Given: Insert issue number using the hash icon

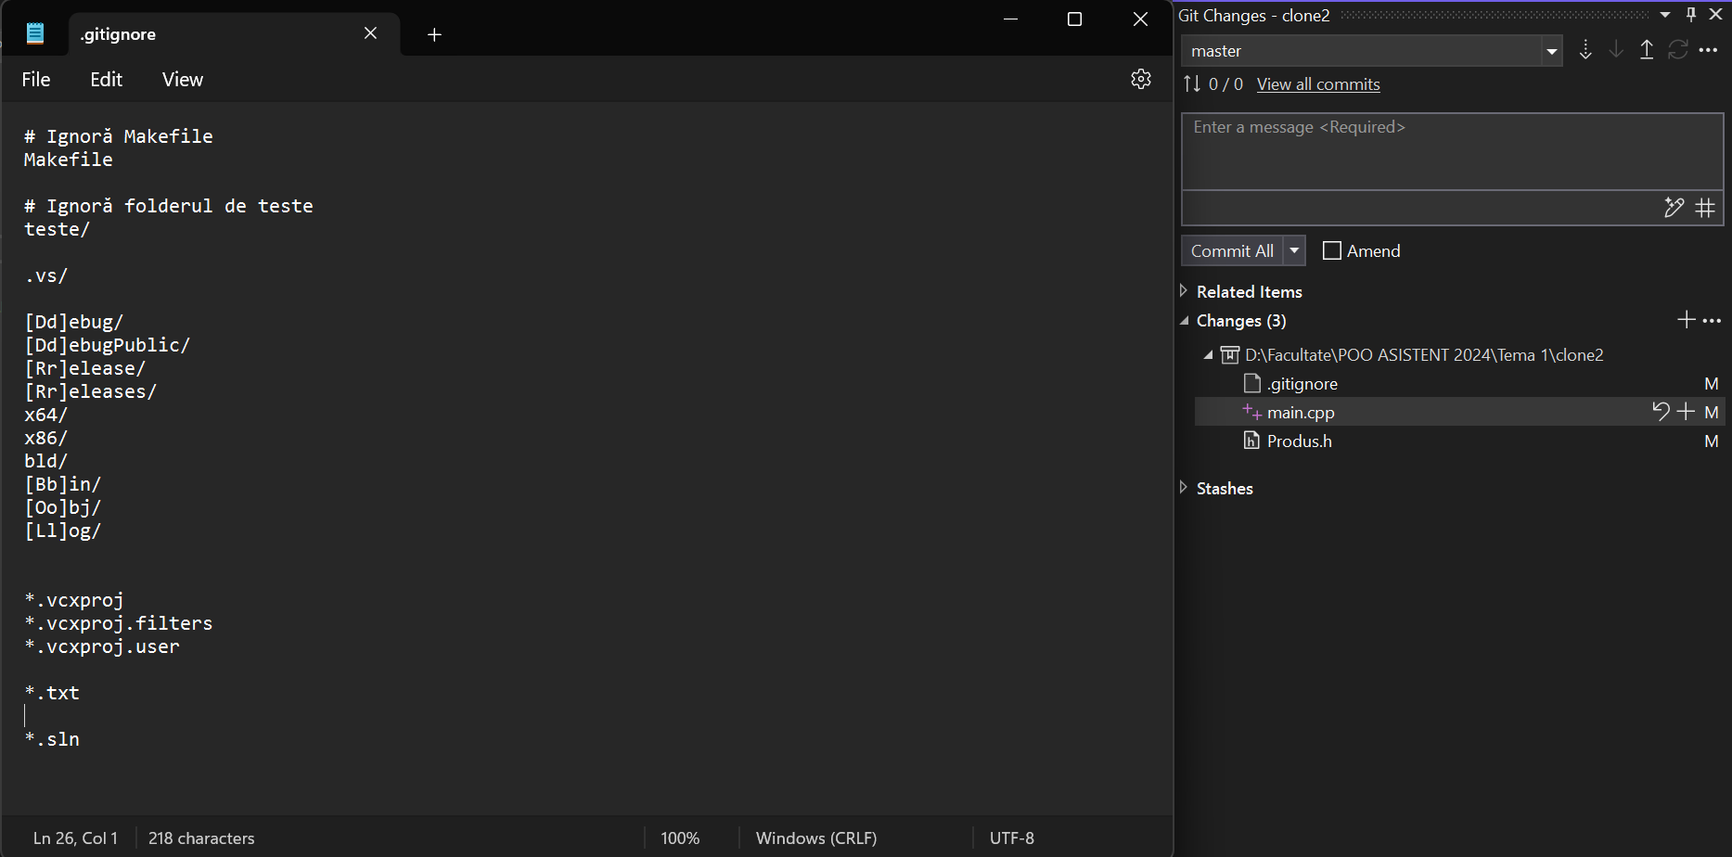Looking at the screenshot, I should pos(1705,208).
